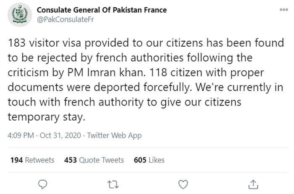The image size is (294, 194).
Task: Click the @PakConsulateFr handle
Action: (66, 19)
